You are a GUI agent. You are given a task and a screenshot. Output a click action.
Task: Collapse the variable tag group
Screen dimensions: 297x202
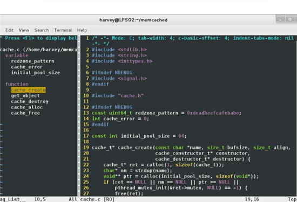(x=17, y=55)
